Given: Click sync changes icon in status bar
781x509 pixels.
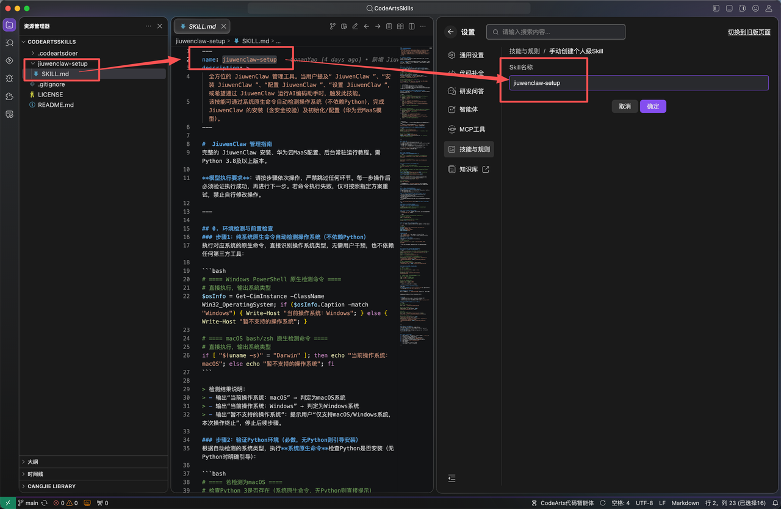Looking at the screenshot, I should point(45,503).
